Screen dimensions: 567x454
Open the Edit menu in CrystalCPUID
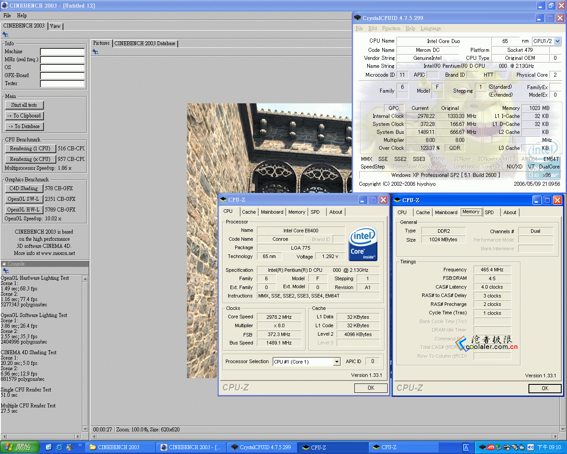(373, 28)
